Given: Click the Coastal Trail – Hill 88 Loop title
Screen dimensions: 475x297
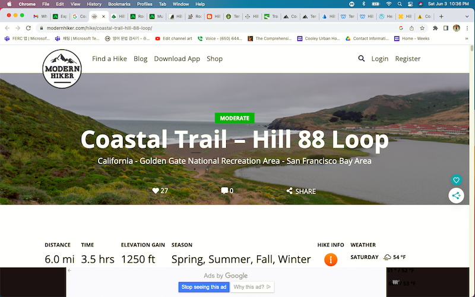Looking at the screenshot, I should coord(235,139).
